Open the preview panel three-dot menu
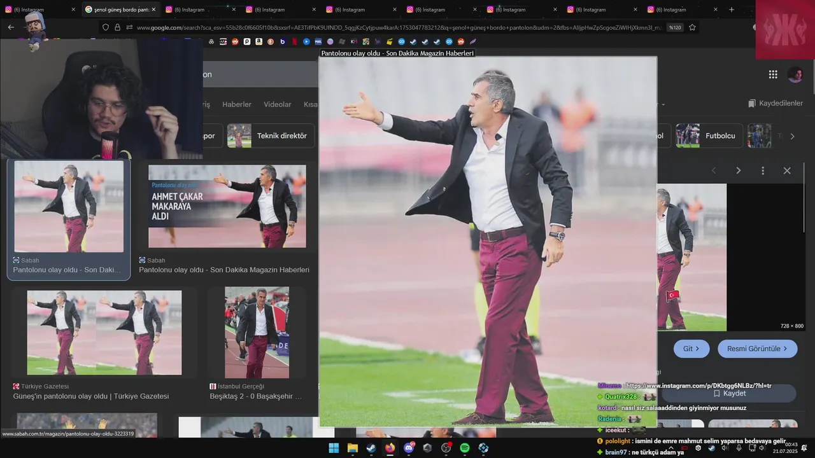 (763, 170)
